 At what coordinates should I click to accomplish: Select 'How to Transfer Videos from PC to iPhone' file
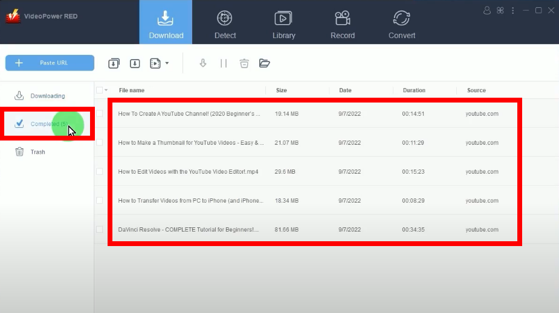point(191,201)
